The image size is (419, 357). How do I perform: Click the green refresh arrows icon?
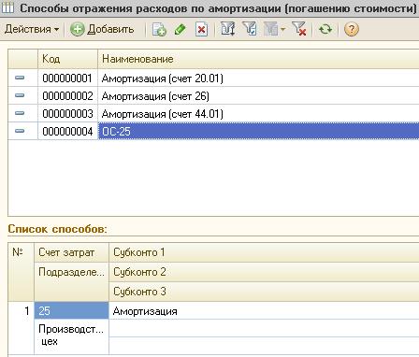[x=325, y=30]
